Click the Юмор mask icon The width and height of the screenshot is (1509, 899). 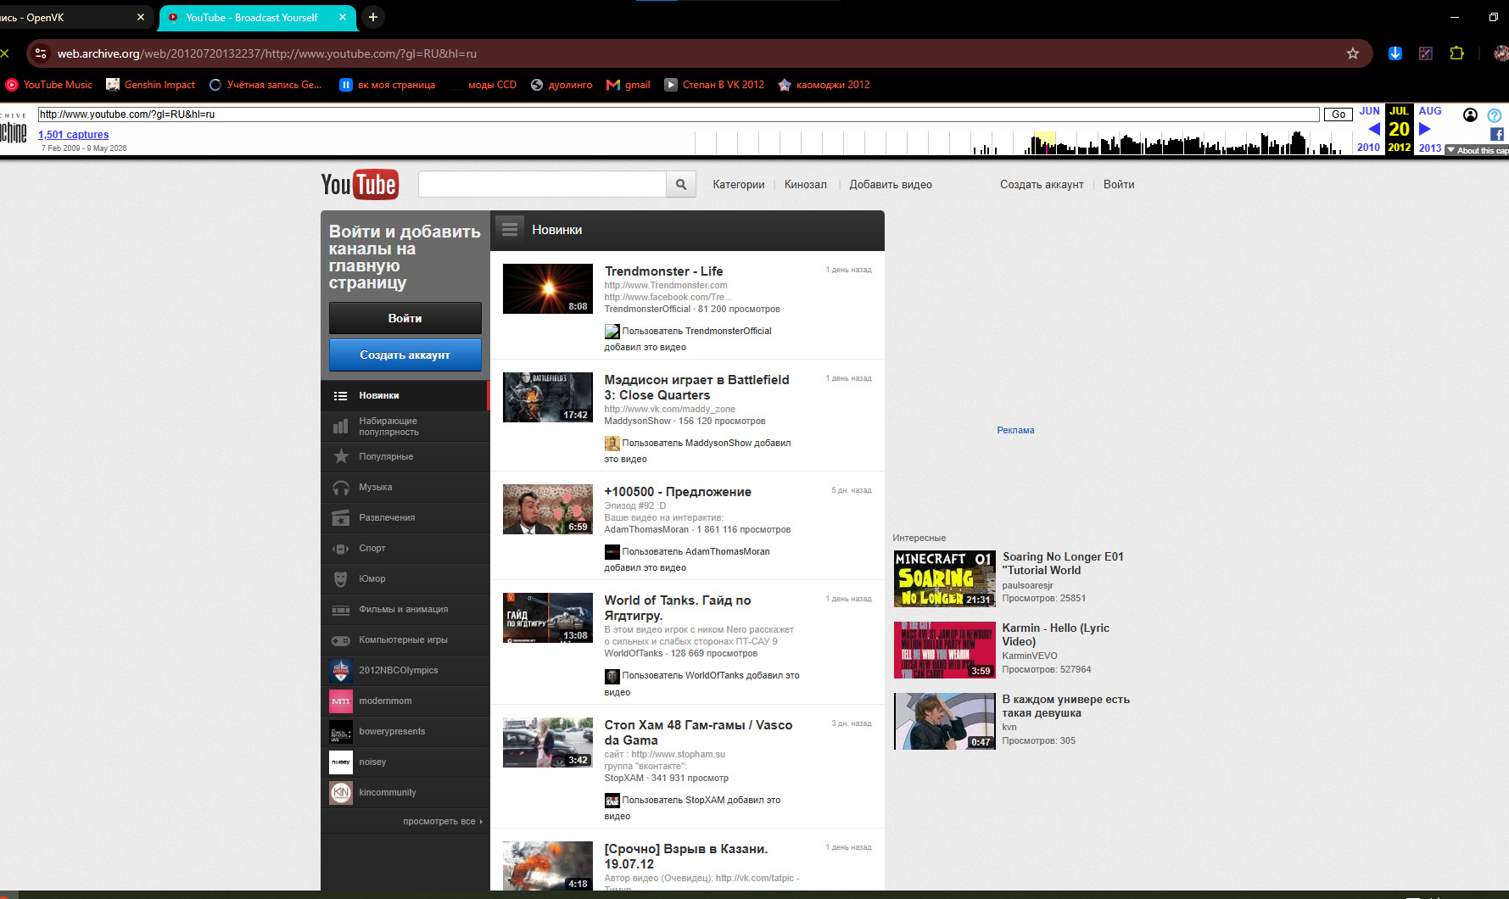pos(341,579)
